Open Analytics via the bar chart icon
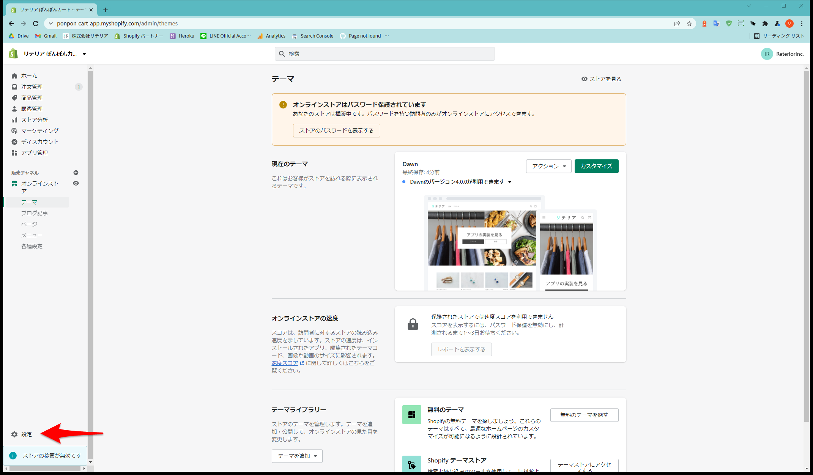The height and width of the screenshot is (475, 813). [14, 120]
